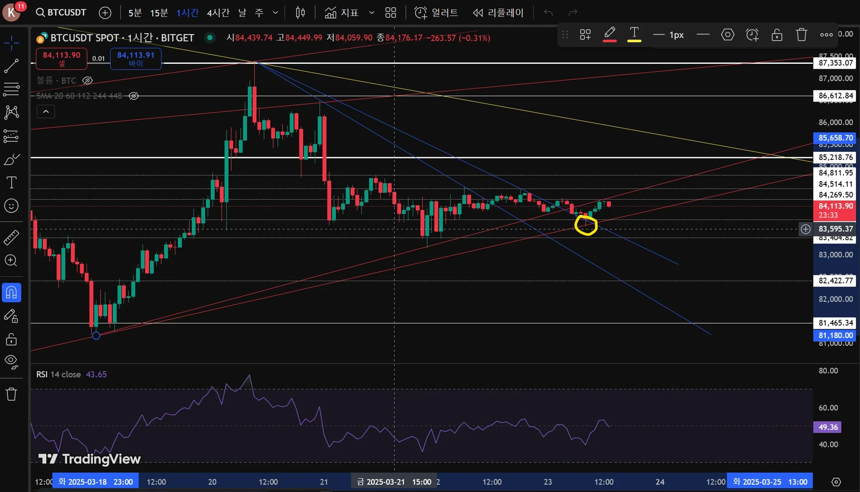The width and height of the screenshot is (860, 492).
Task: Click the green market status dot
Action: [x=210, y=37]
